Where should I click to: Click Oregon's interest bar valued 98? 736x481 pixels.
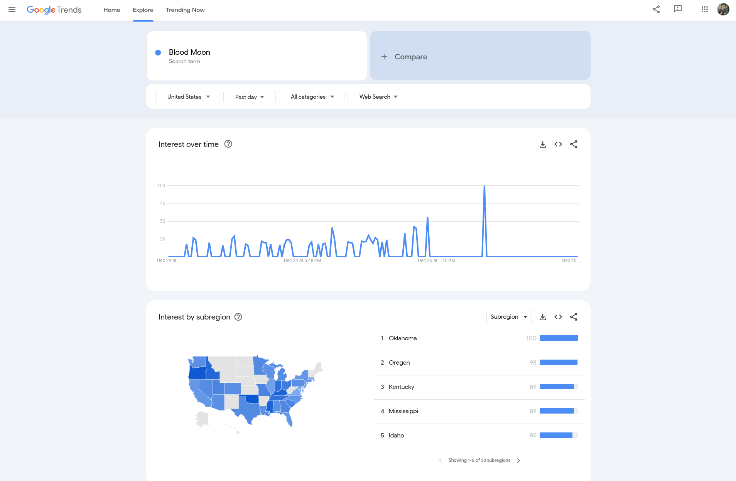click(559, 362)
